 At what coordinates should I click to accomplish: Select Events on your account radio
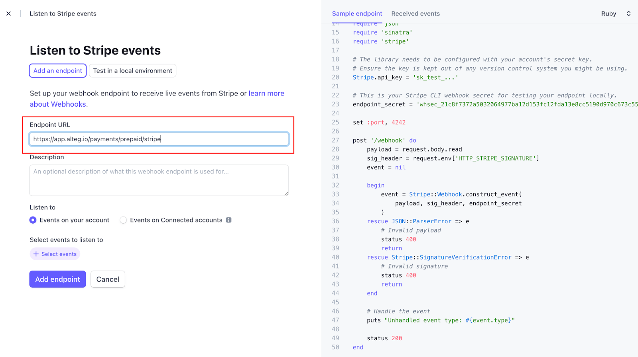click(x=33, y=220)
